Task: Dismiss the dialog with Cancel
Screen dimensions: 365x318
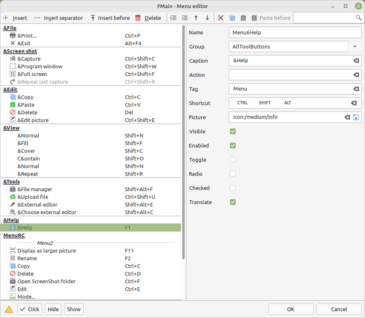Action: coord(339,309)
